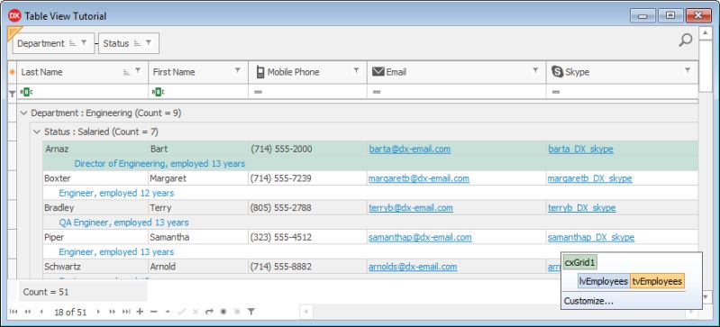
Task: Open arnolds@dx-email.com email link
Action: coord(413,267)
